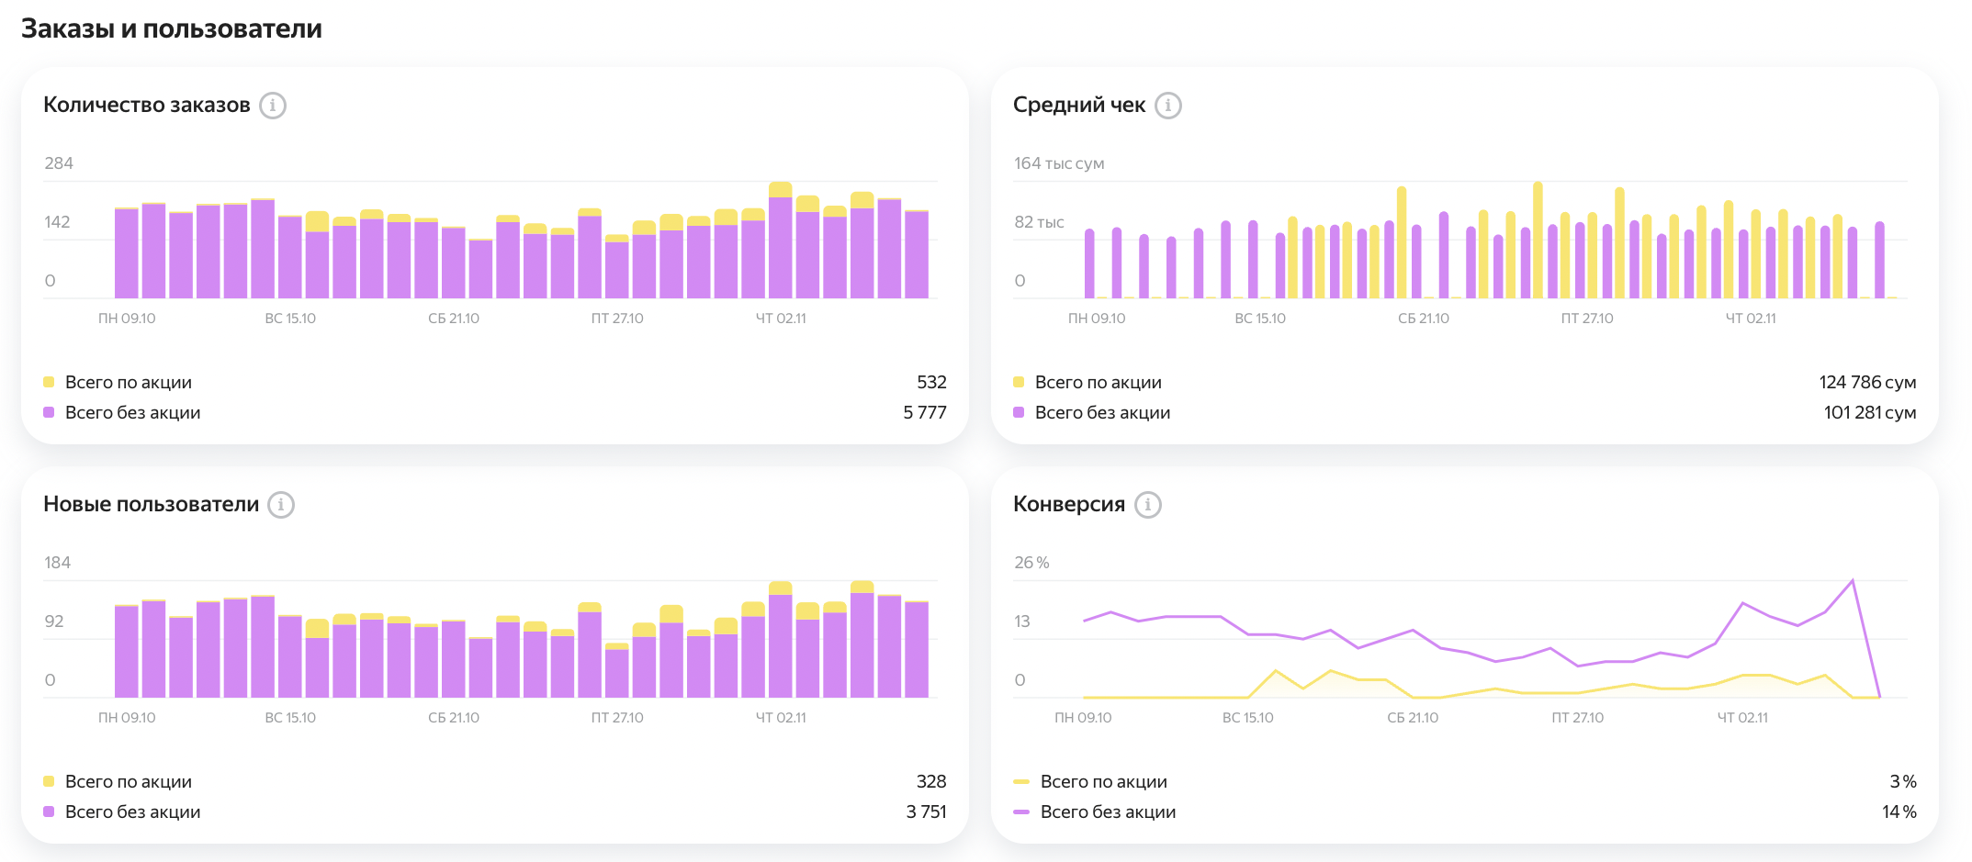
Task: Click peak of purple Конверсия line
Action: click(1852, 581)
